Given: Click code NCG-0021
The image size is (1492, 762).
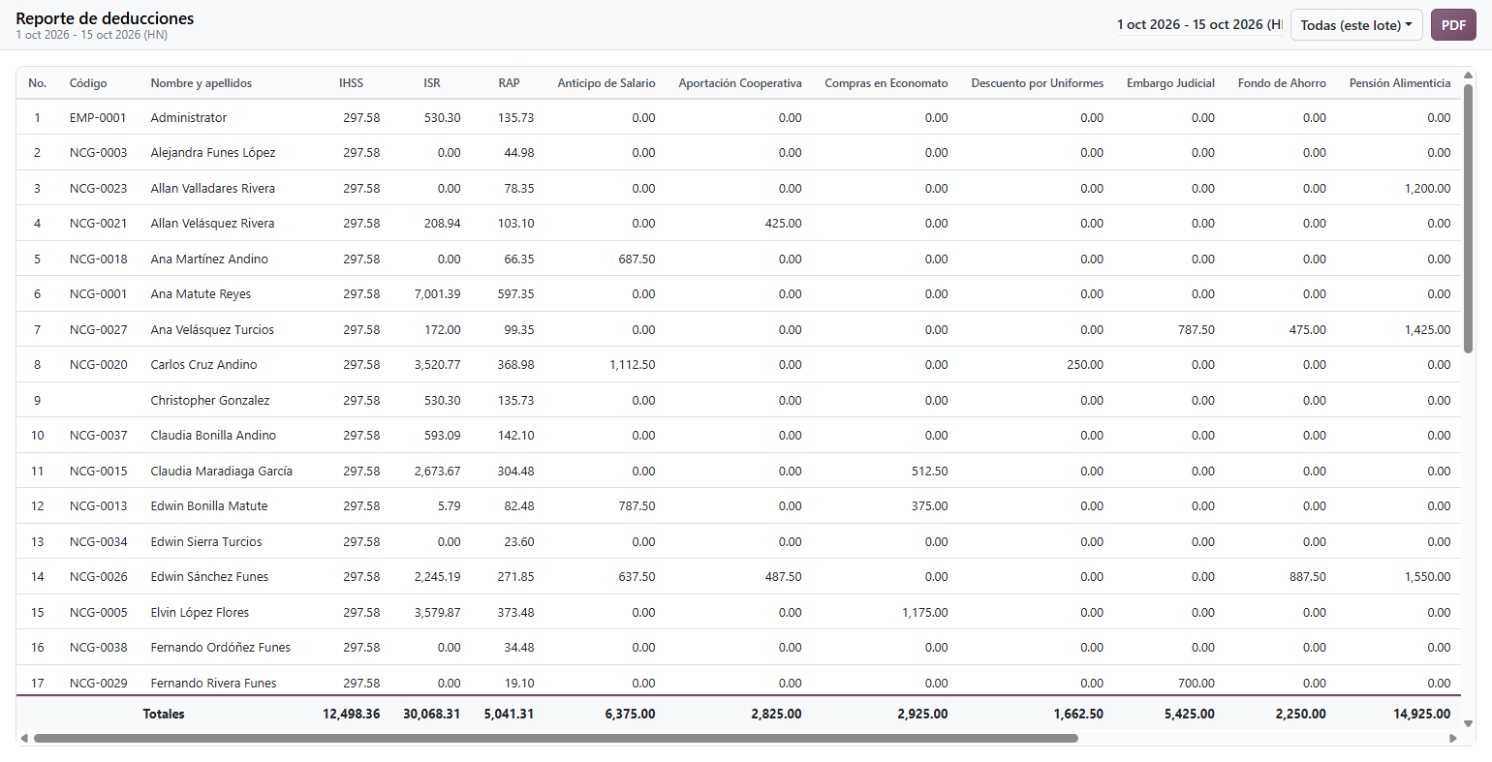Looking at the screenshot, I should pyautogui.click(x=98, y=224).
